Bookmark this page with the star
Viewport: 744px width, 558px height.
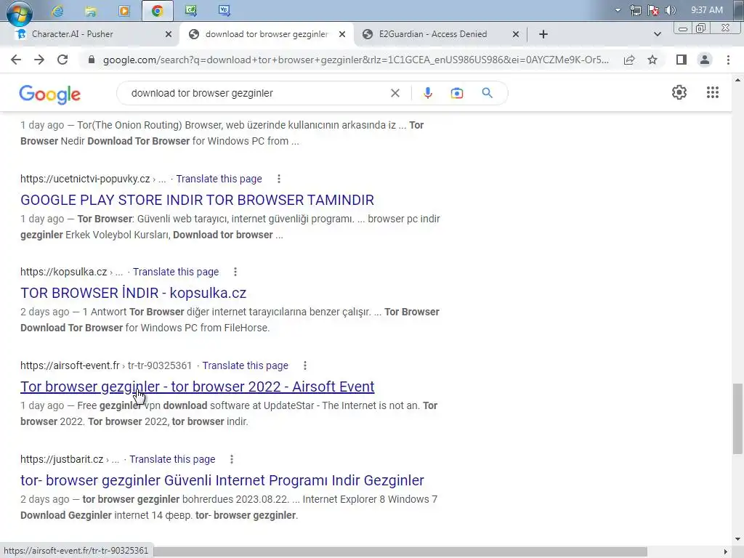652,60
